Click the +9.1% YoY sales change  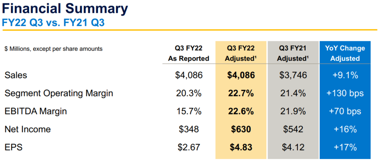(345, 75)
